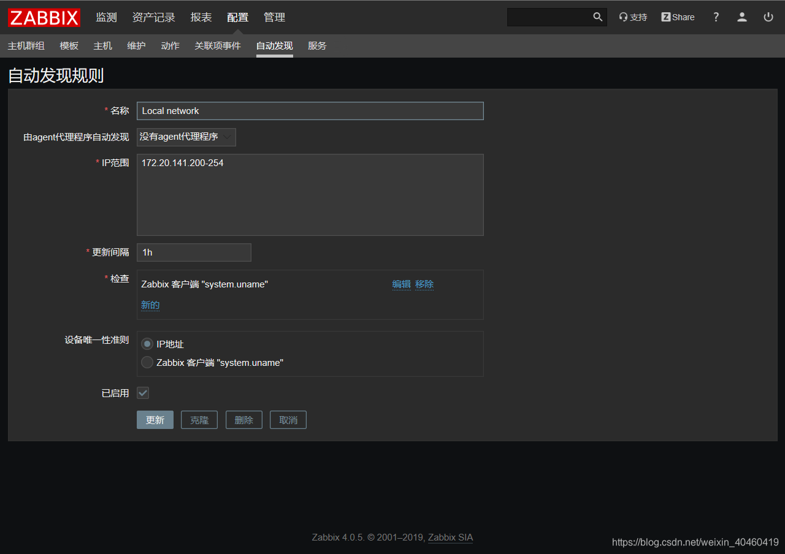
Task: Open the 管理 menu
Action: (x=275, y=17)
